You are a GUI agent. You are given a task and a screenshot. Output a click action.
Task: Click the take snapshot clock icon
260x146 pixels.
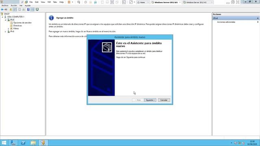tap(86, 2)
